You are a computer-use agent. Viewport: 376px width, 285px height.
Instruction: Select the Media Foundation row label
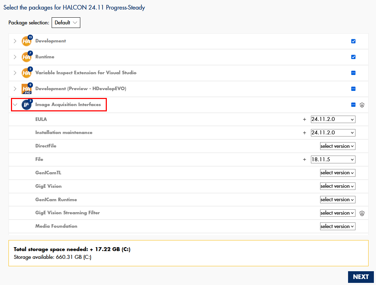tap(56, 226)
